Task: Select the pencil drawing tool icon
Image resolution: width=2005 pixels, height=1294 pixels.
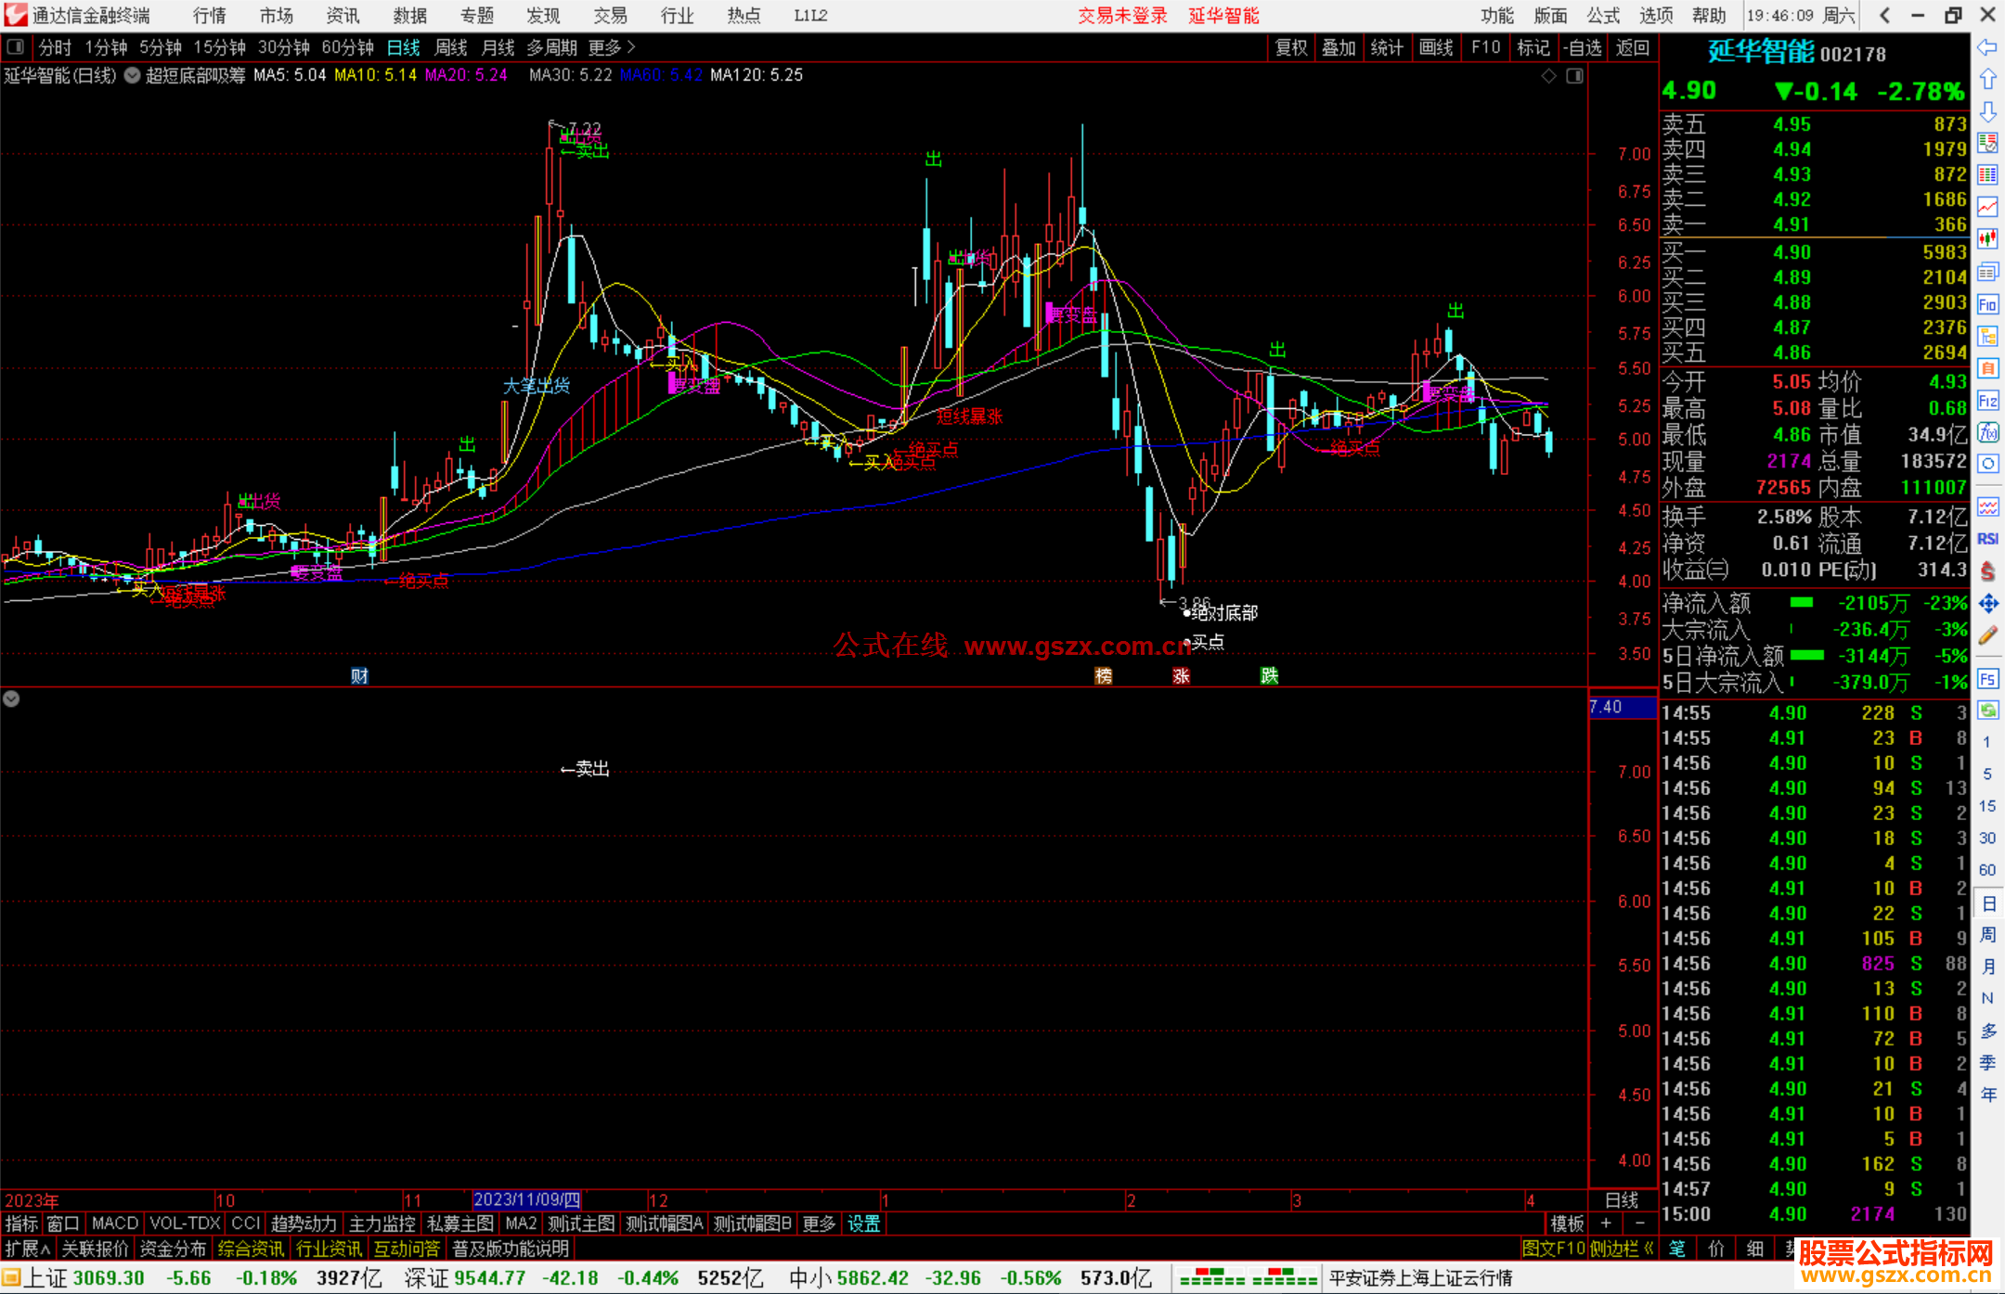Action: (x=1987, y=635)
